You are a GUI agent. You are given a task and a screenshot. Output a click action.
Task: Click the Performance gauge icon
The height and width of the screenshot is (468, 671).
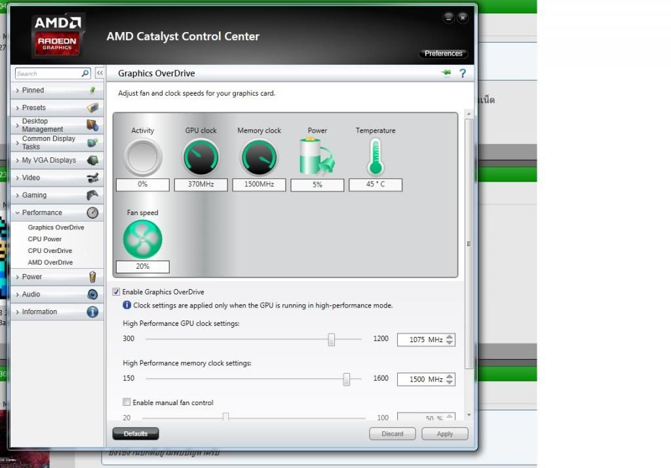click(92, 213)
